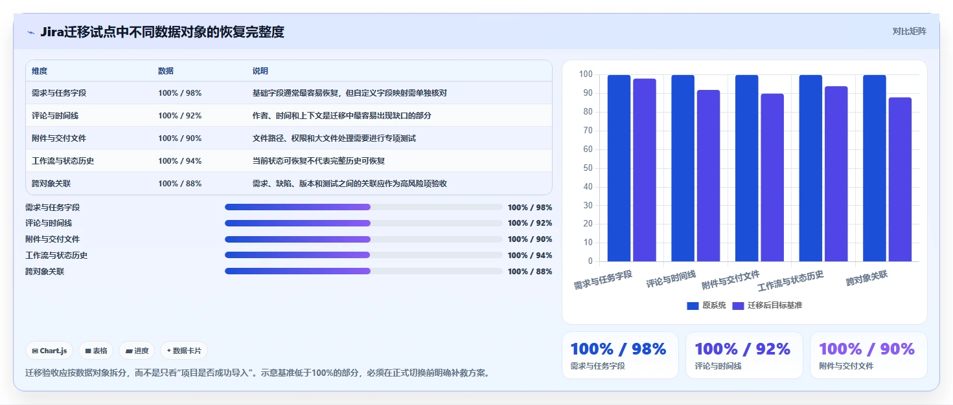
Task: Click the 维度 column header
Action: point(40,71)
